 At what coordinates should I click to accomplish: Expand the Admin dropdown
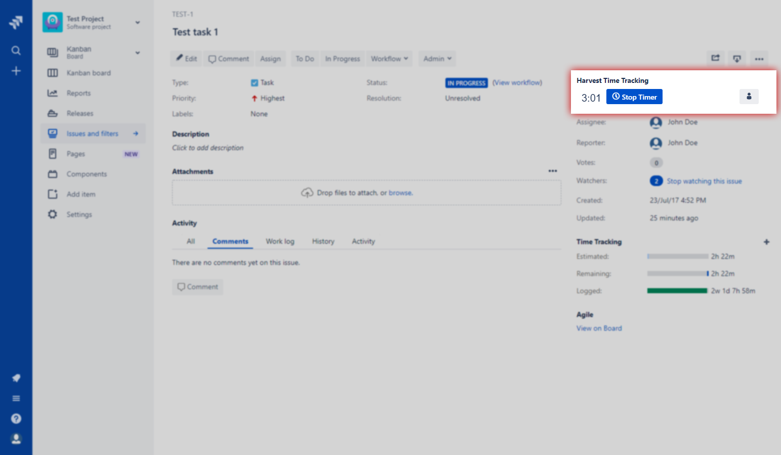click(437, 58)
